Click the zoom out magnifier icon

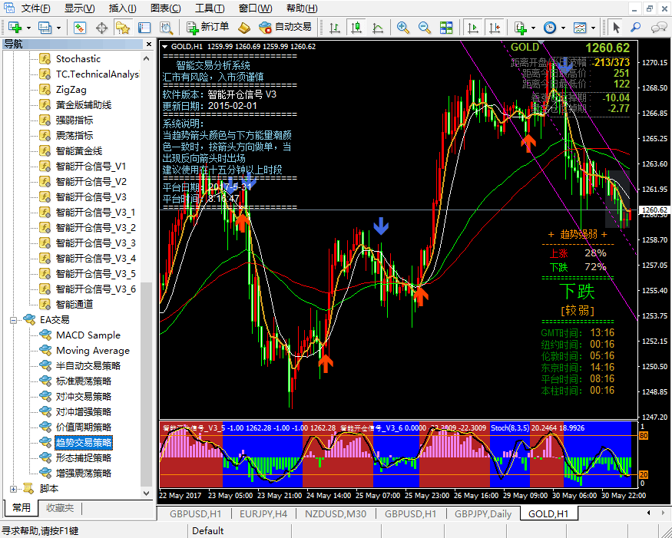[424, 28]
